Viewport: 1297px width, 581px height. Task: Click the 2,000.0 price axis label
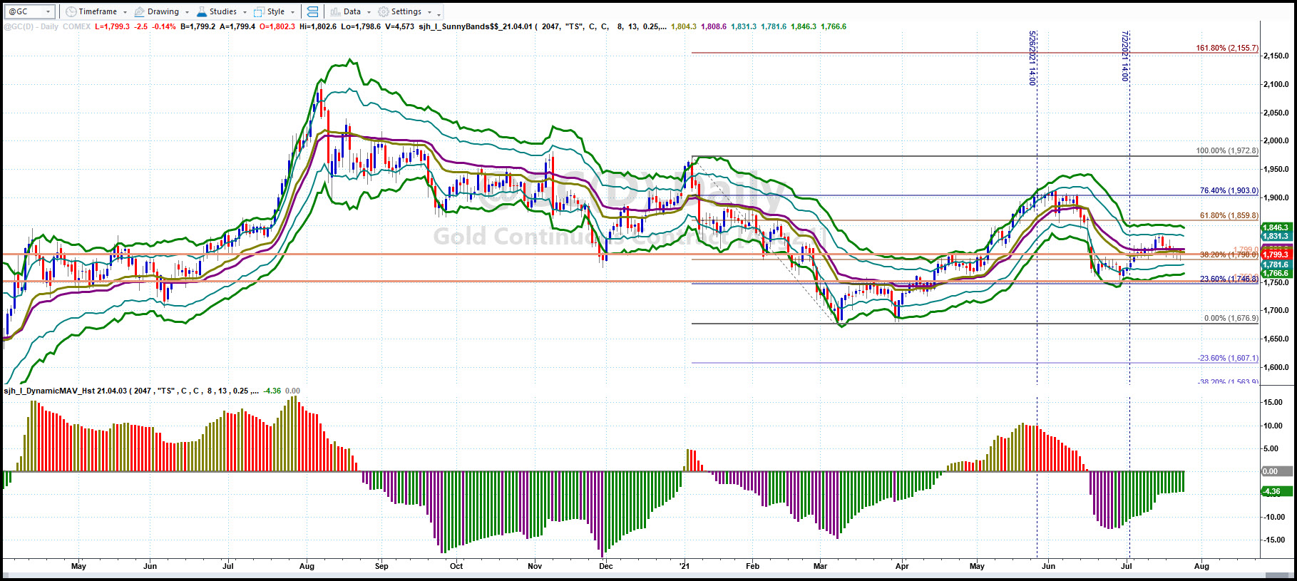(1276, 140)
